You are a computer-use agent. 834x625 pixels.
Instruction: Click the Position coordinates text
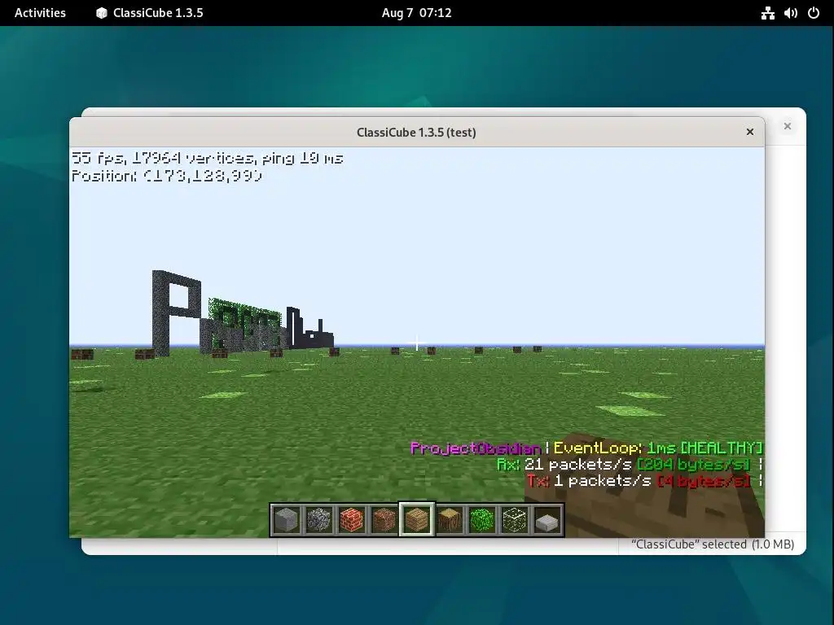point(166,176)
